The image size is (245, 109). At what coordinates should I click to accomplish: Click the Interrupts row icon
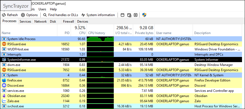[4, 55]
